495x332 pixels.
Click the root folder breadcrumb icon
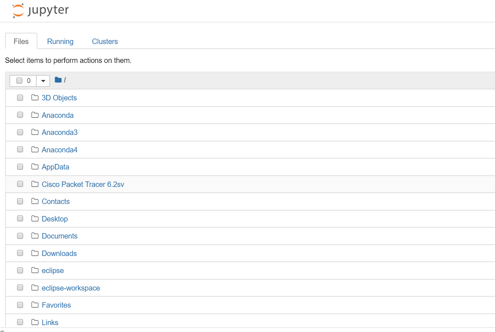(58, 80)
